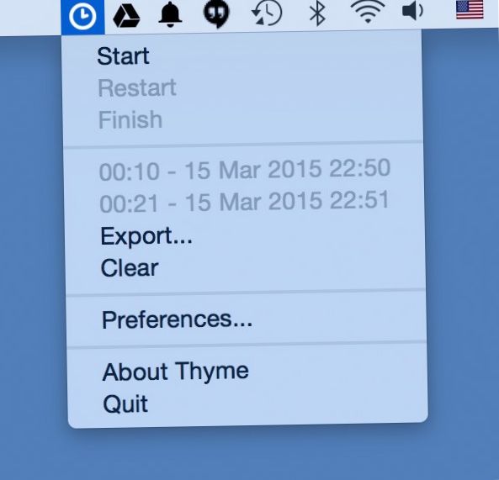The image size is (499, 480).
Task: Open the notifications bell icon
Action: (170, 14)
